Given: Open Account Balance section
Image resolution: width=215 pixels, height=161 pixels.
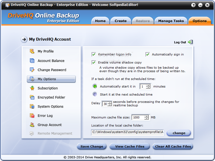Looking at the screenshot, I should pos(51,61).
